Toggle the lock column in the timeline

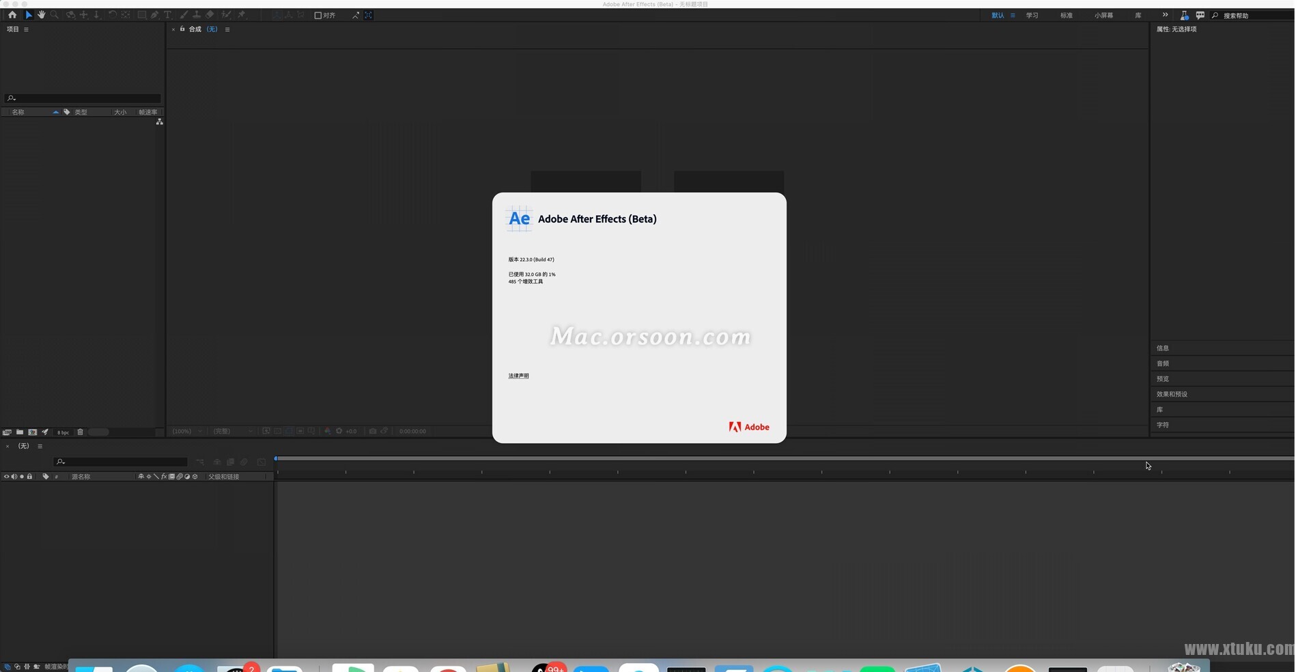[29, 476]
